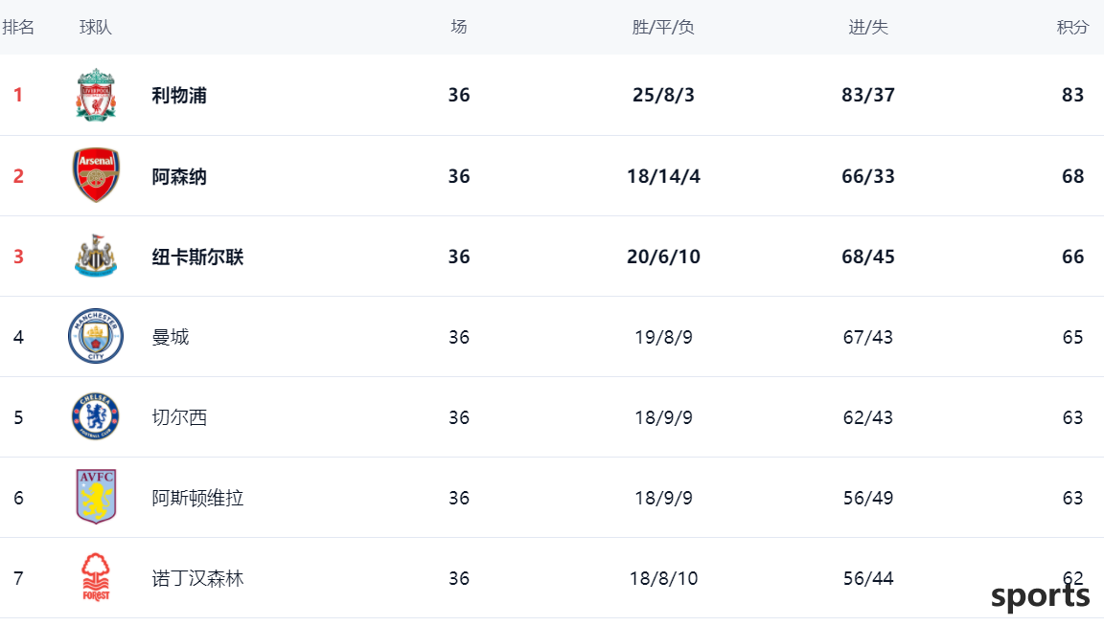Image resolution: width=1104 pixels, height=626 pixels.
Task: Click the Liverpool club crest
Action: pos(96,95)
